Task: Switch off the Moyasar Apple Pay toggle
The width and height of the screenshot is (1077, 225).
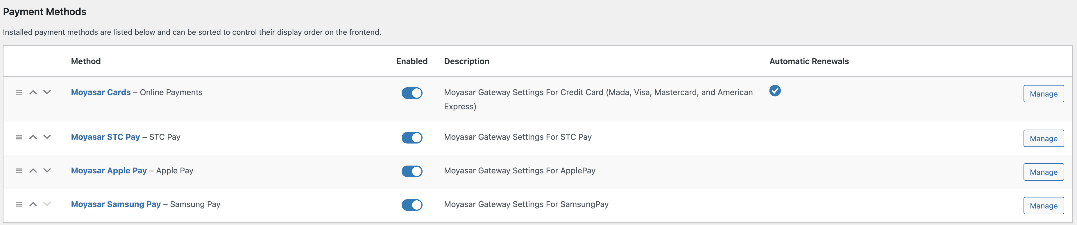Action: (412, 171)
